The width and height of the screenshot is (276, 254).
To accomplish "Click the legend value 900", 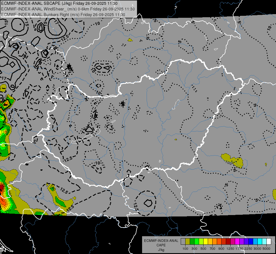I will tap(221, 249).
